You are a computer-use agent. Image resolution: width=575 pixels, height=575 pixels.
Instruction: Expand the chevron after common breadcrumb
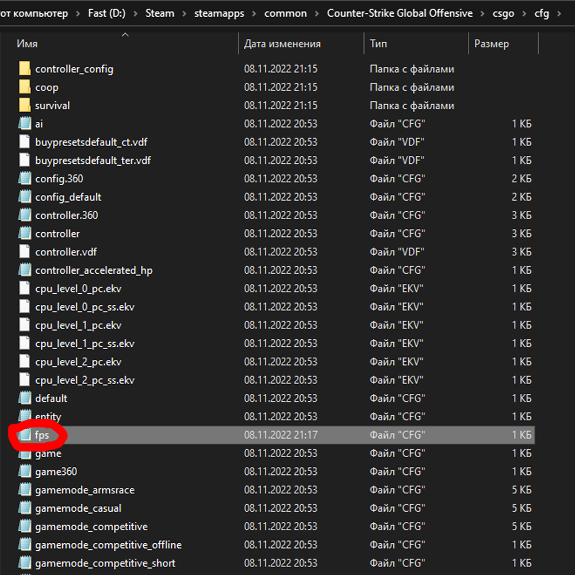317,14
